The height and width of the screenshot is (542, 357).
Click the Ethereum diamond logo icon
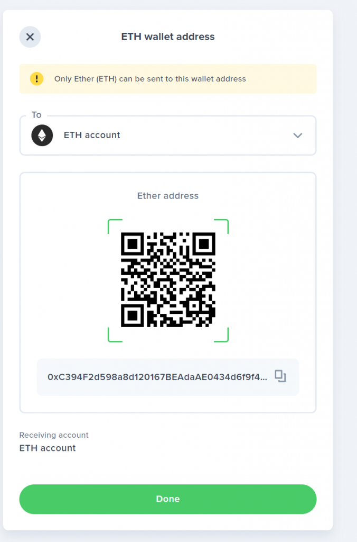click(x=42, y=135)
